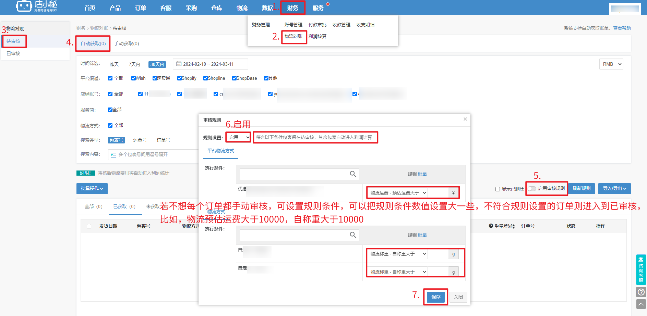The width and height of the screenshot is (647, 316).
Task: Close the 审核规则 dialog with X icon
Action: (x=465, y=119)
